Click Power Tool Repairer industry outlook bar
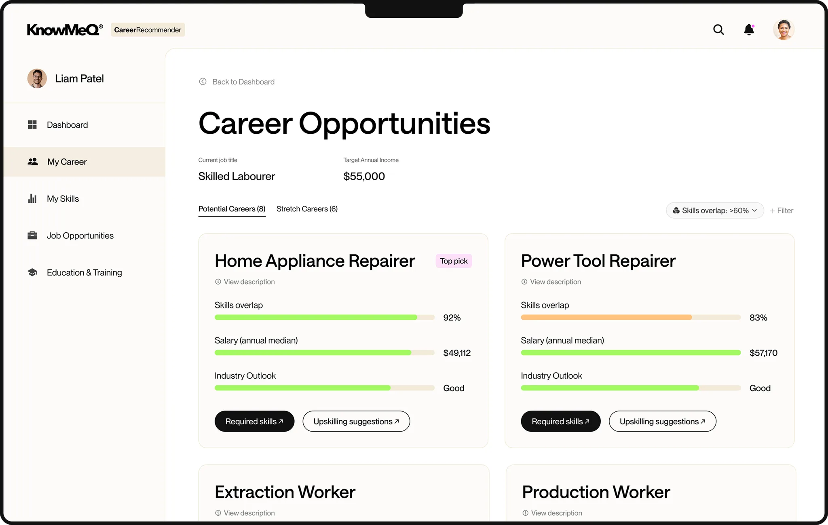Image resolution: width=828 pixels, height=525 pixels. (631, 388)
